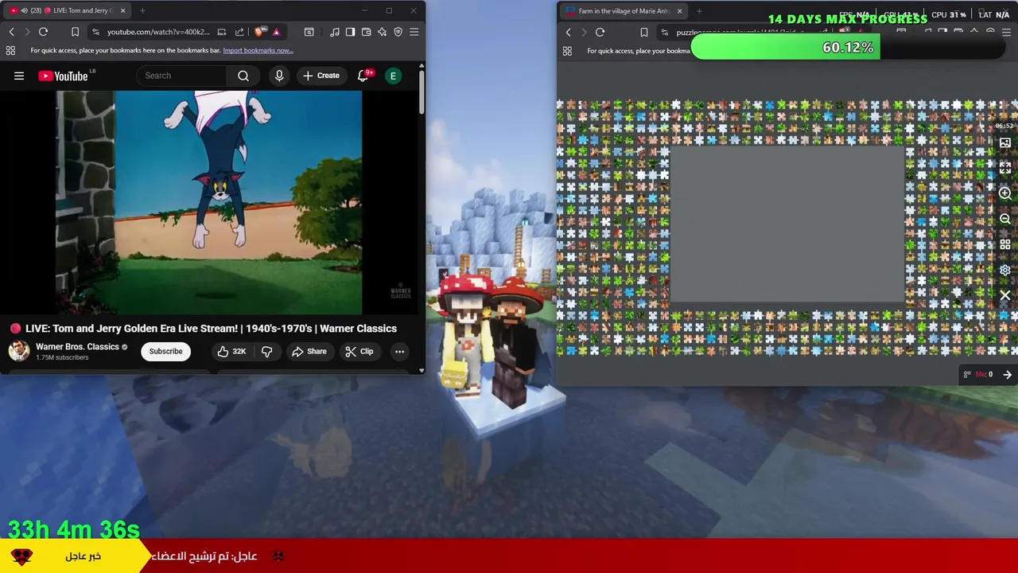This screenshot has width=1018, height=573.
Task: Click the Brave Rewards triangle icon
Action: tap(276, 32)
